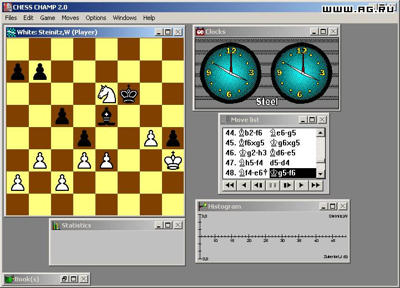Minimize the Clocks window

314,32
